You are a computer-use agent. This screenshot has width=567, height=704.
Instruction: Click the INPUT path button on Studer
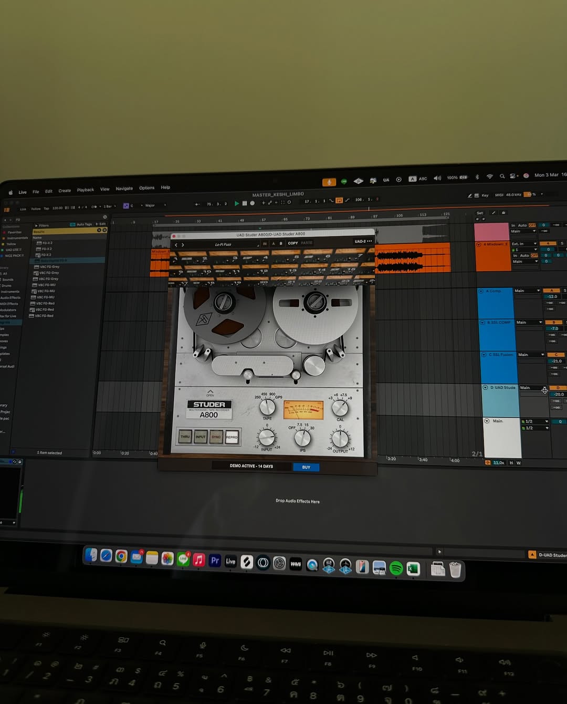201,437
